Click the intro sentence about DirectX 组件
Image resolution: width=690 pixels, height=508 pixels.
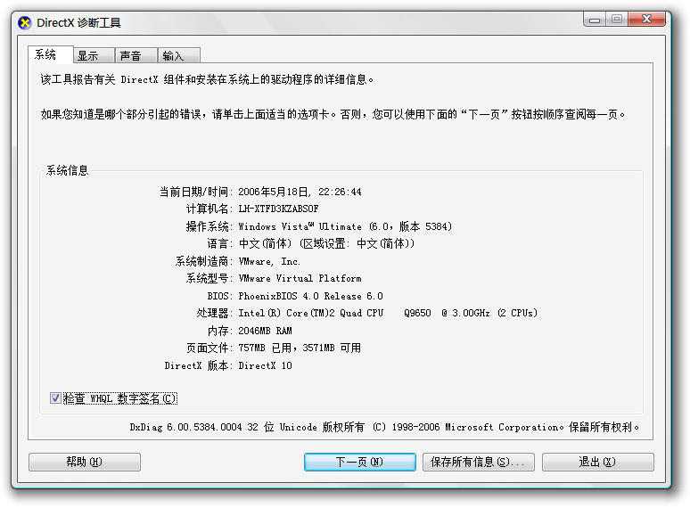[207, 79]
